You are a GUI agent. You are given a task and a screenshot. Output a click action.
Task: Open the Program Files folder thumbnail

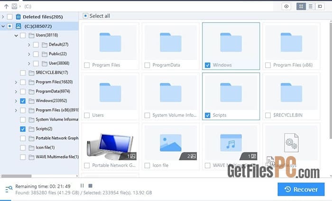[x=111, y=42]
